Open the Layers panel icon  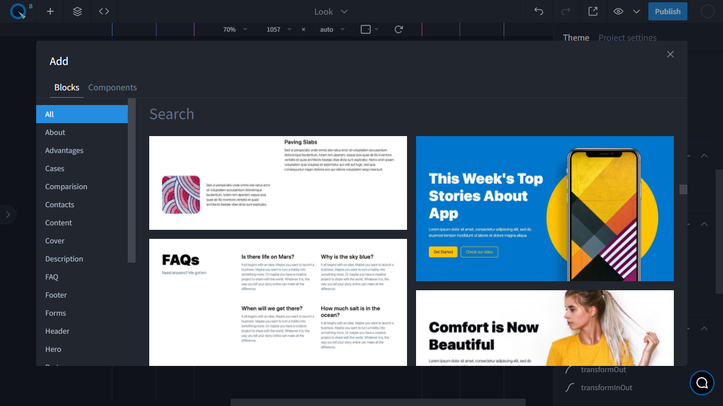click(x=77, y=11)
